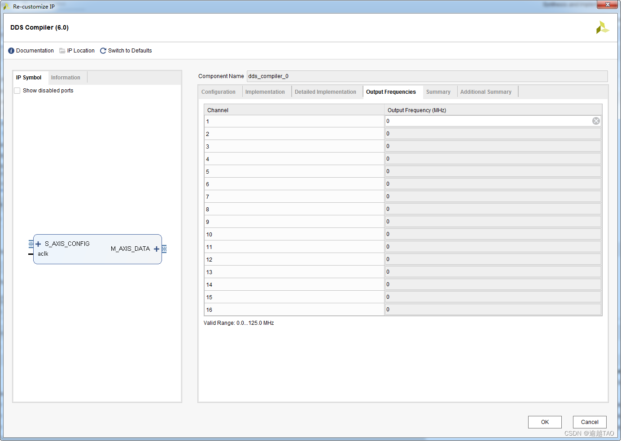
Task: Switch to the Implementation tab
Action: point(265,92)
